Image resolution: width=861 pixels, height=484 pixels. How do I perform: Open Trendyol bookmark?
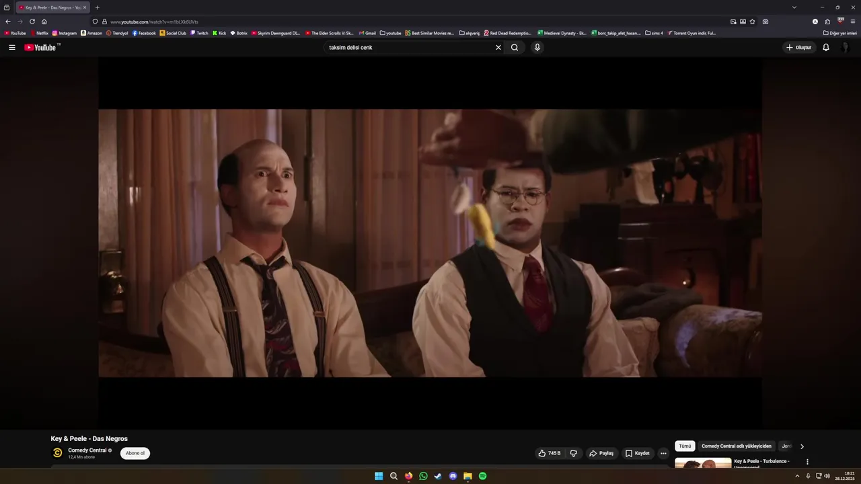coord(117,33)
